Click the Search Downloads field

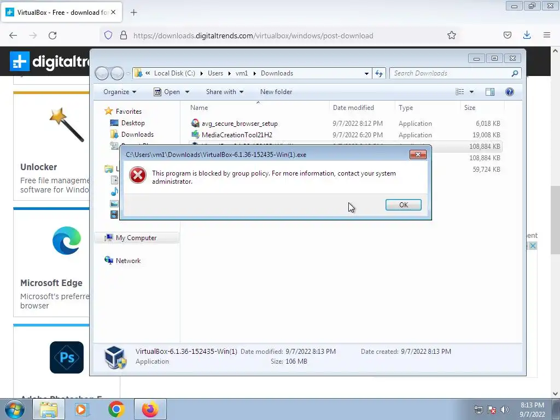[456, 73]
